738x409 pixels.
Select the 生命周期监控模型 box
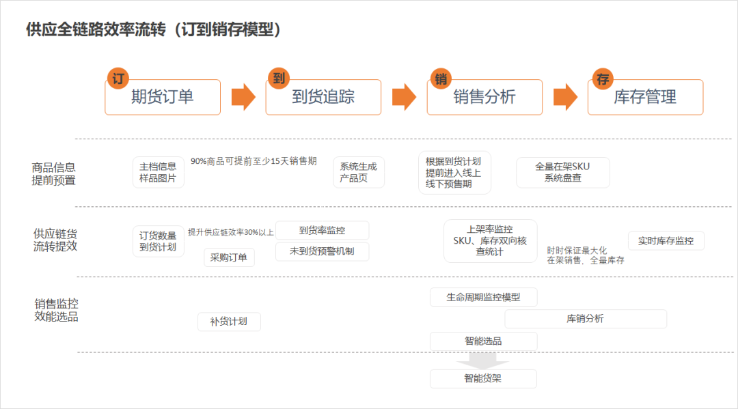[x=483, y=298]
